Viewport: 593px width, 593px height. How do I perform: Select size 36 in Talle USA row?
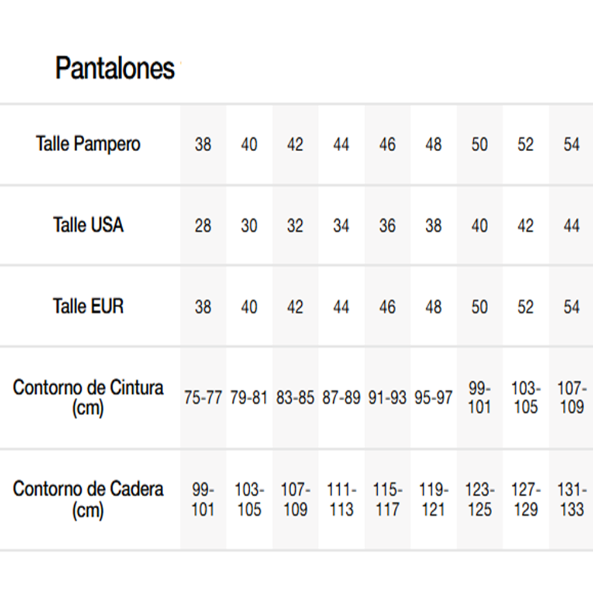pos(387,226)
